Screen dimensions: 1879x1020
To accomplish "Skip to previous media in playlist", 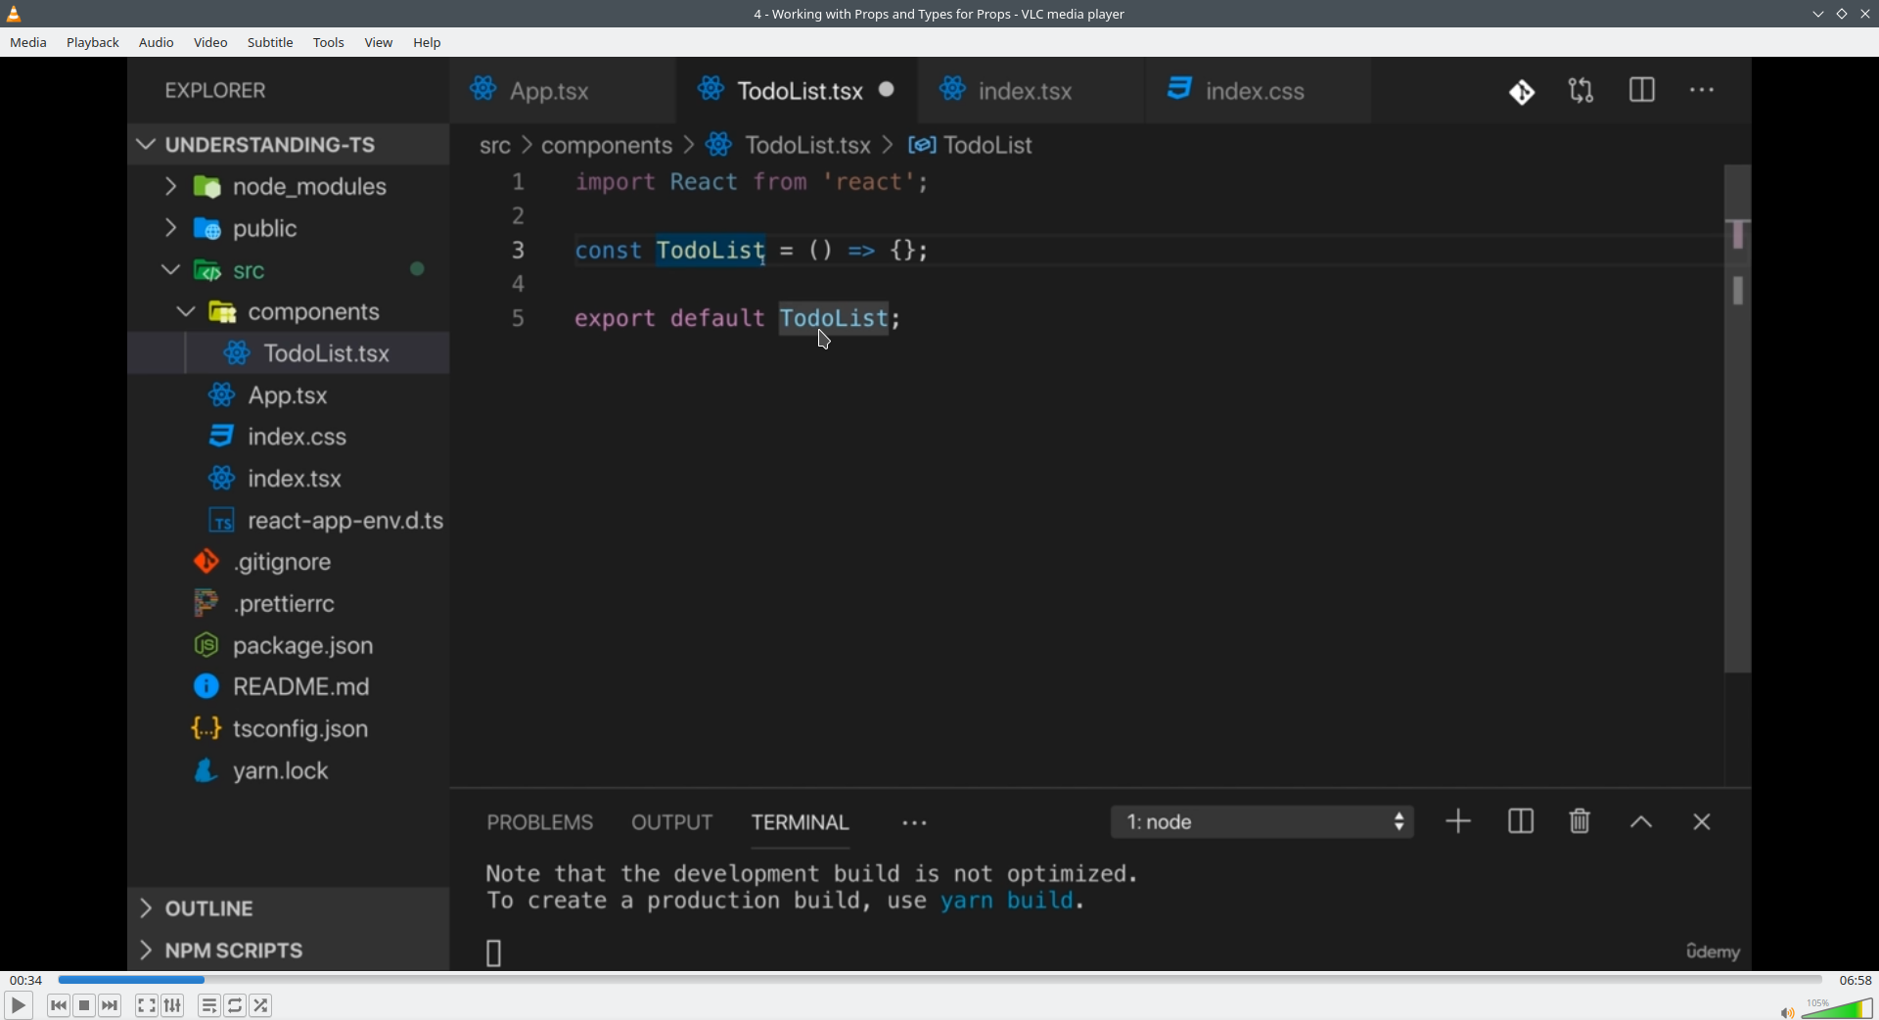I will pyautogui.click(x=59, y=1005).
